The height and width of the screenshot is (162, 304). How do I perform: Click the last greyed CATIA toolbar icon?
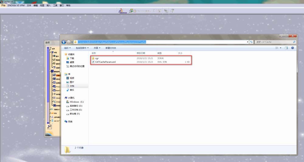(172, 11)
